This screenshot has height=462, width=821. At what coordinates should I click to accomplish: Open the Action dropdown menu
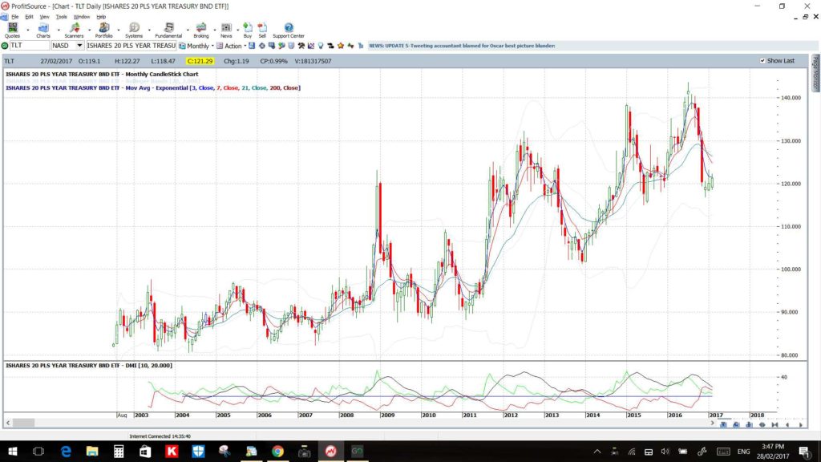click(x=231, y=46)
